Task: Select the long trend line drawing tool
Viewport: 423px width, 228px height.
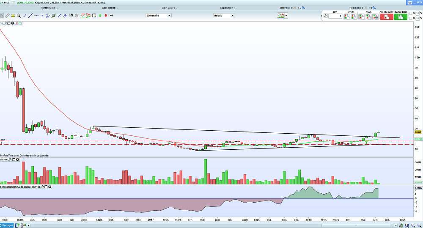Action: coord(30,16)
